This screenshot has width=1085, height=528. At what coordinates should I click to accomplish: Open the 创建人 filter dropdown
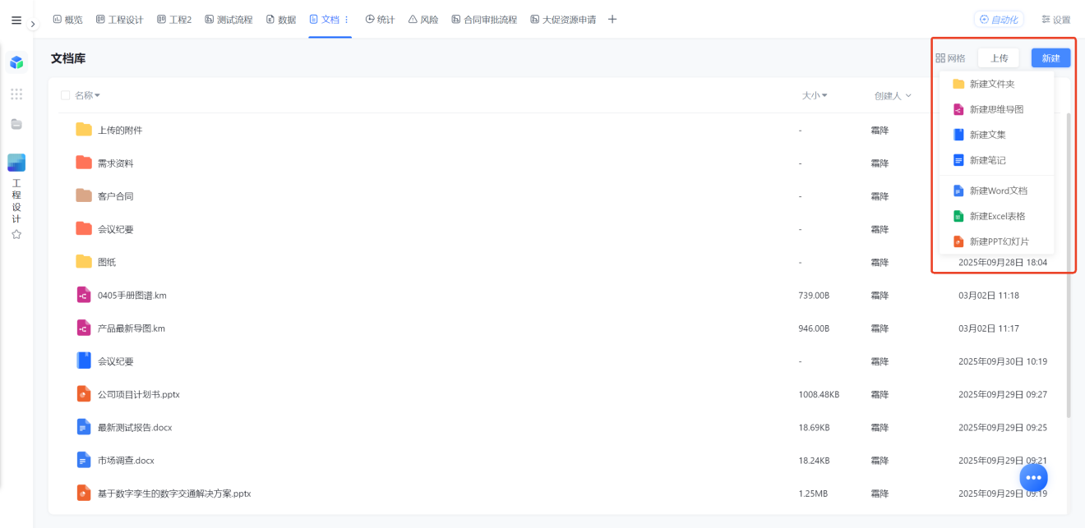(x=893, y=95)
